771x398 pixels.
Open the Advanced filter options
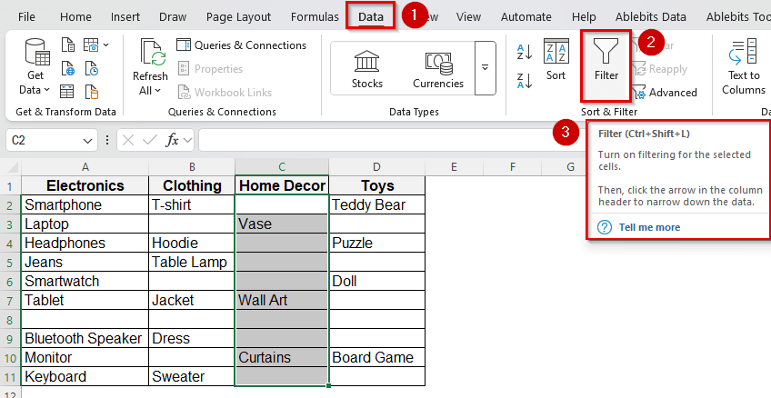[x=665, y=92]
